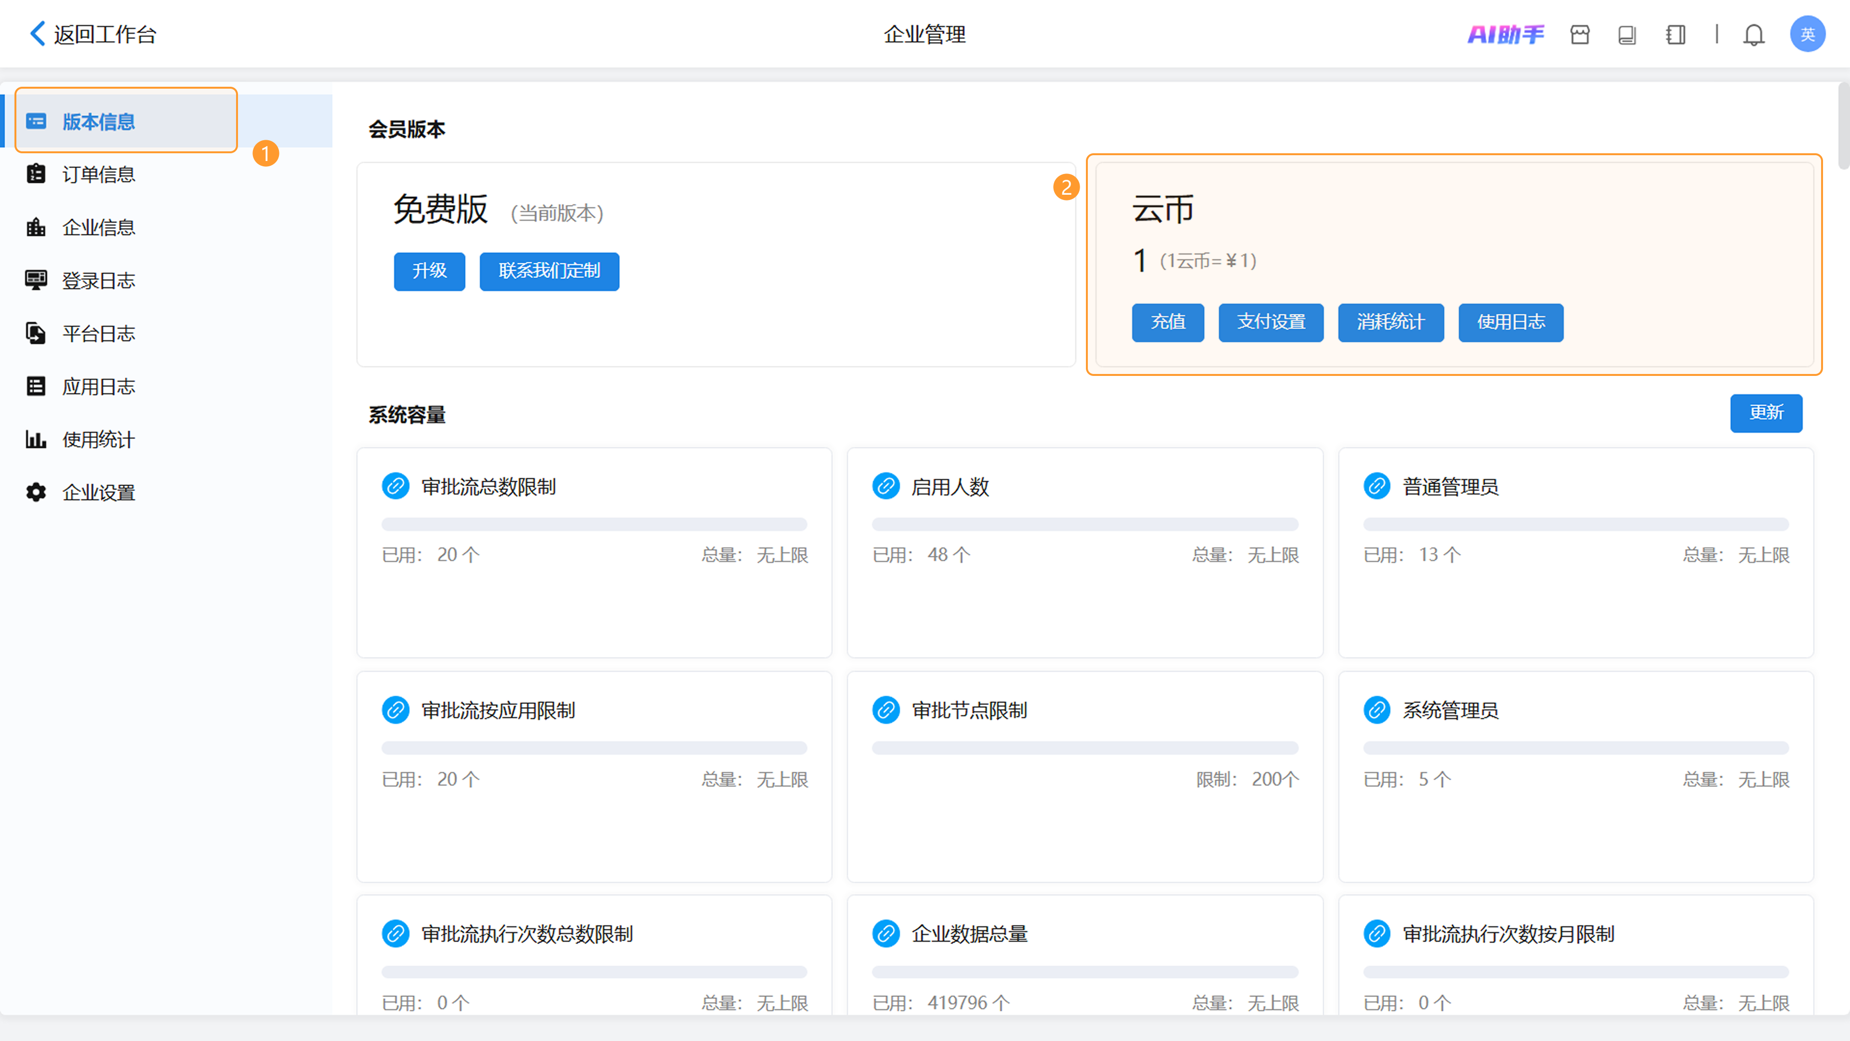The height and width of the screenshot is (1041, 1850).
Task: Click link icon beside 企业数据总量
Action: [886, 933]
